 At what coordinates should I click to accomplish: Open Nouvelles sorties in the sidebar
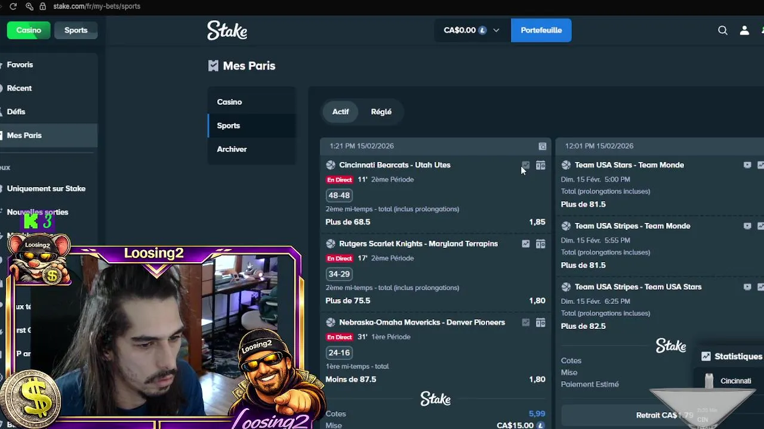click(x=38, y=212)
